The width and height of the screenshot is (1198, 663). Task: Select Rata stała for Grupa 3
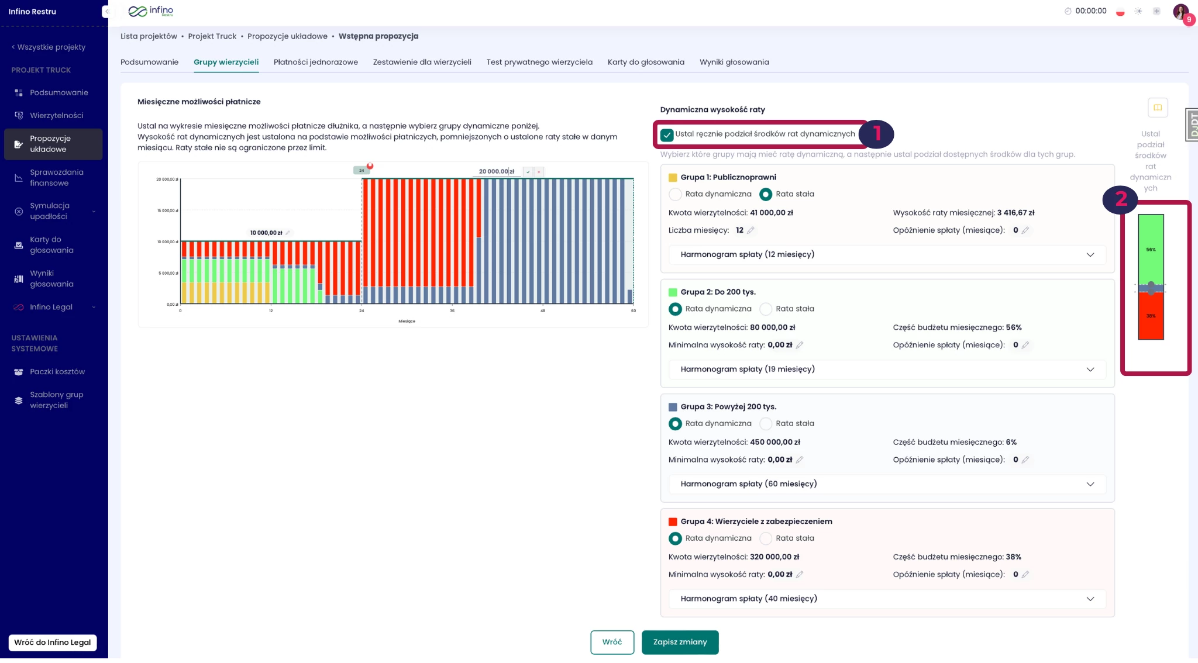coord(766,423)
